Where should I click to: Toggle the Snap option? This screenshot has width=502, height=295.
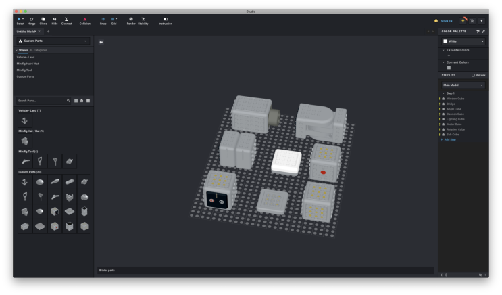coord(103,20)
